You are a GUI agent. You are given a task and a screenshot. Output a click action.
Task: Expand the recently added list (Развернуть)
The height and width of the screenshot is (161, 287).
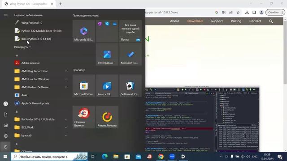(22, 47)
